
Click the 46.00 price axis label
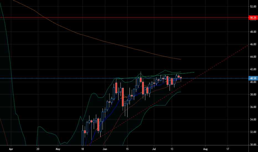click(x=253, y=44)
